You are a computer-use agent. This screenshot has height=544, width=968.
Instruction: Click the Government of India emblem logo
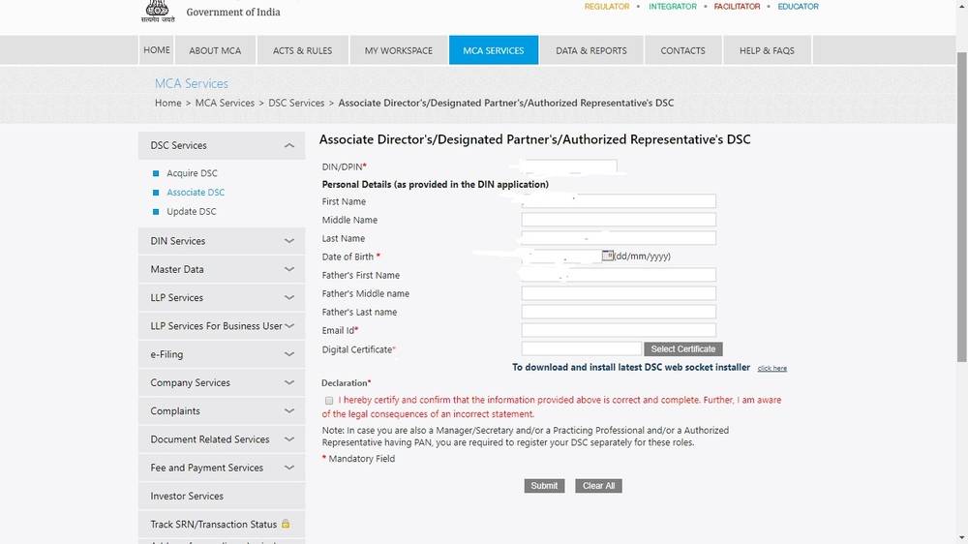point(155,12)
